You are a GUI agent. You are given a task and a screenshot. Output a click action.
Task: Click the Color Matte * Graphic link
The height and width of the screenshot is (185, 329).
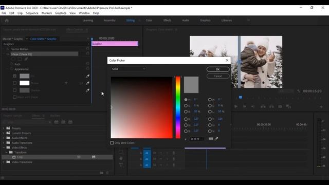pos(43,39)
